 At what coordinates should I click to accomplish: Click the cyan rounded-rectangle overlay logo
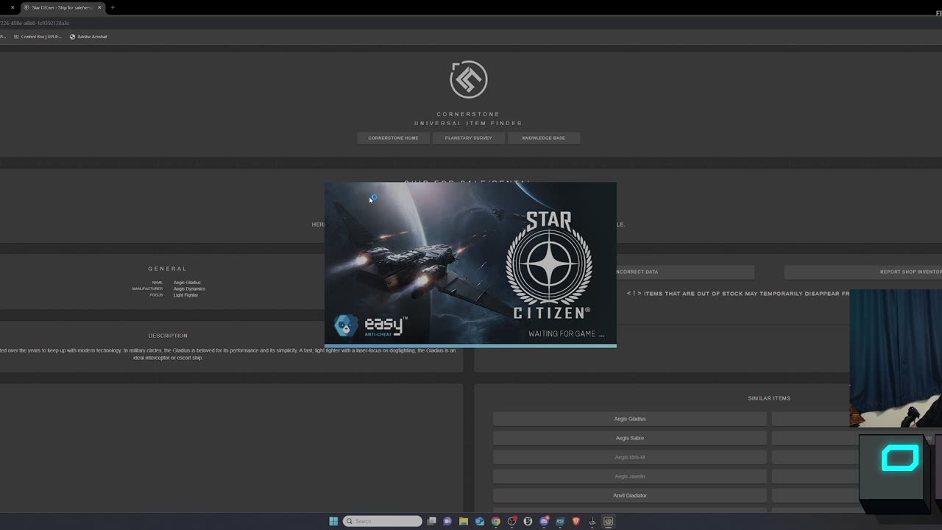coord(899,459)
